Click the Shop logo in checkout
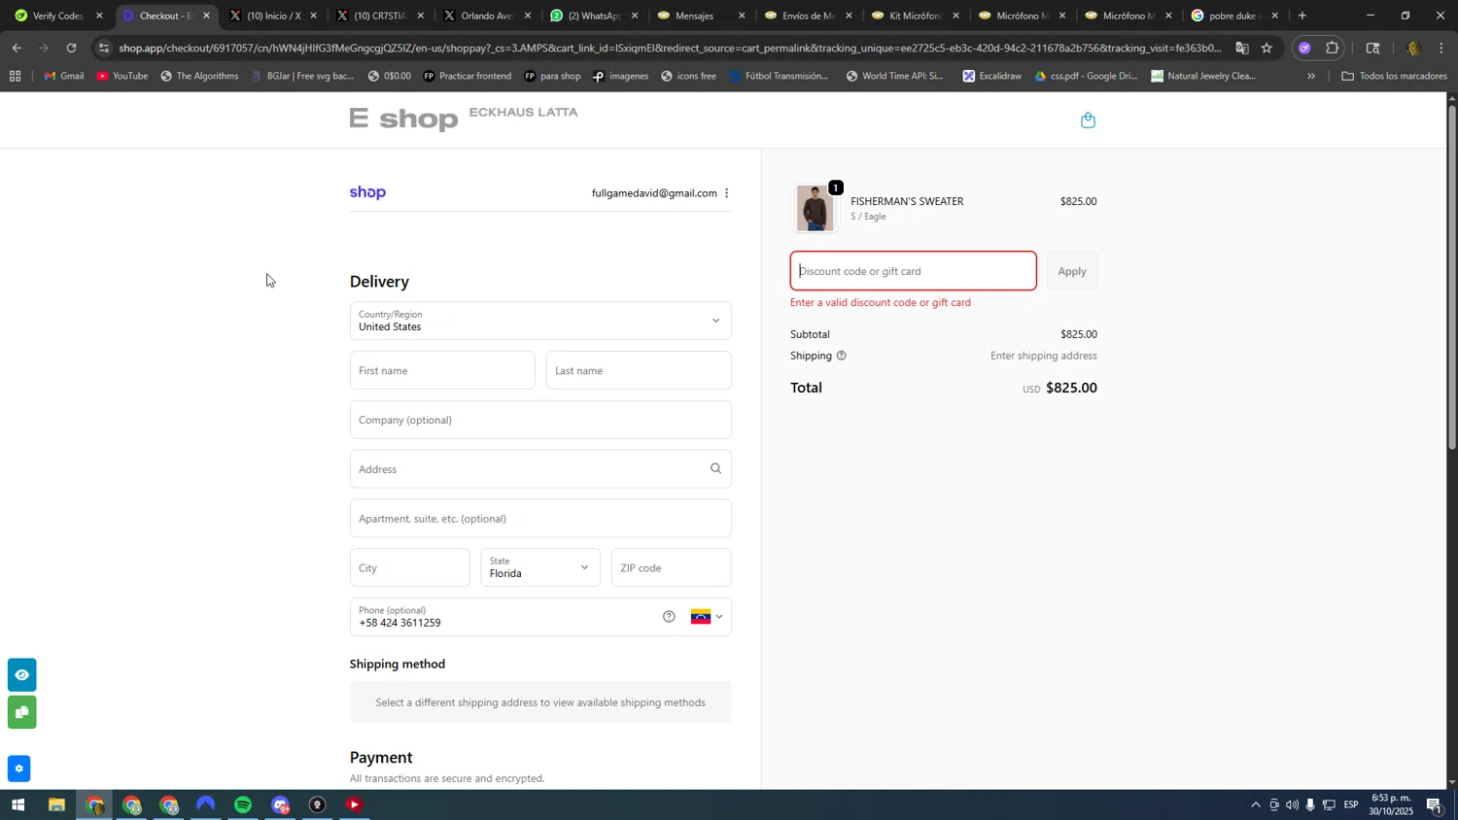 (368, 192)
